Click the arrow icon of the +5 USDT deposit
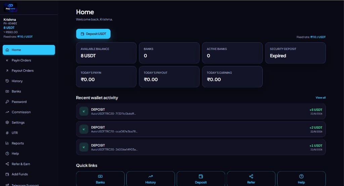This screenshot has width=344, height=186. point(84,111)
